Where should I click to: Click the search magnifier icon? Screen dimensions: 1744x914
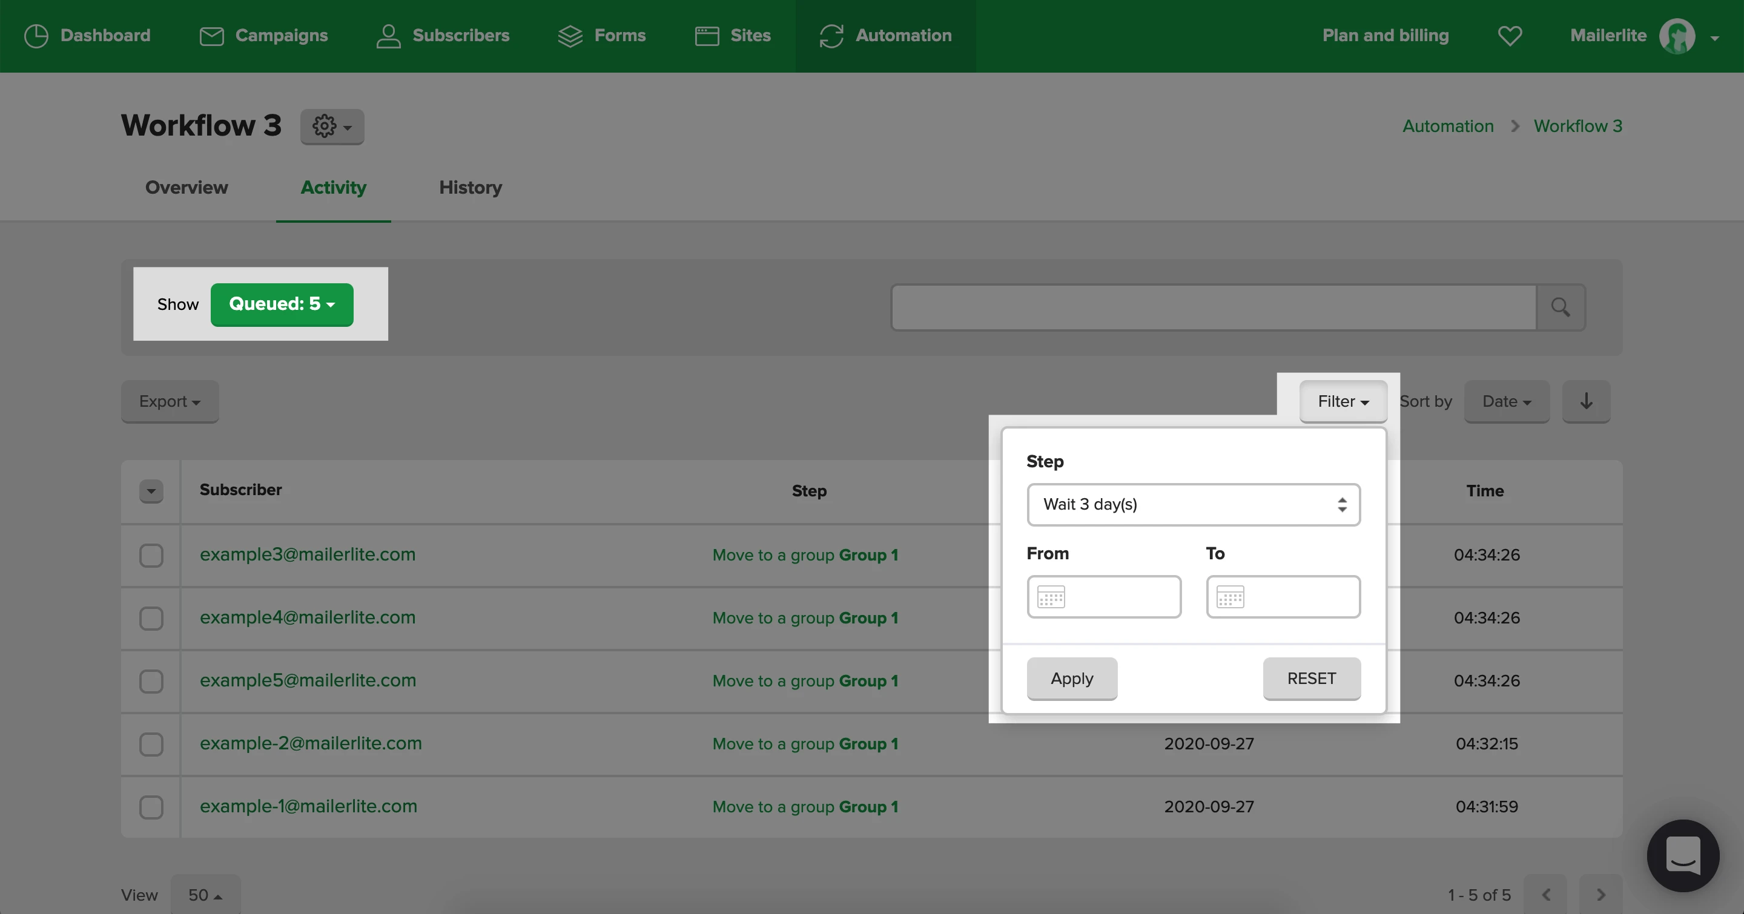1561,307
